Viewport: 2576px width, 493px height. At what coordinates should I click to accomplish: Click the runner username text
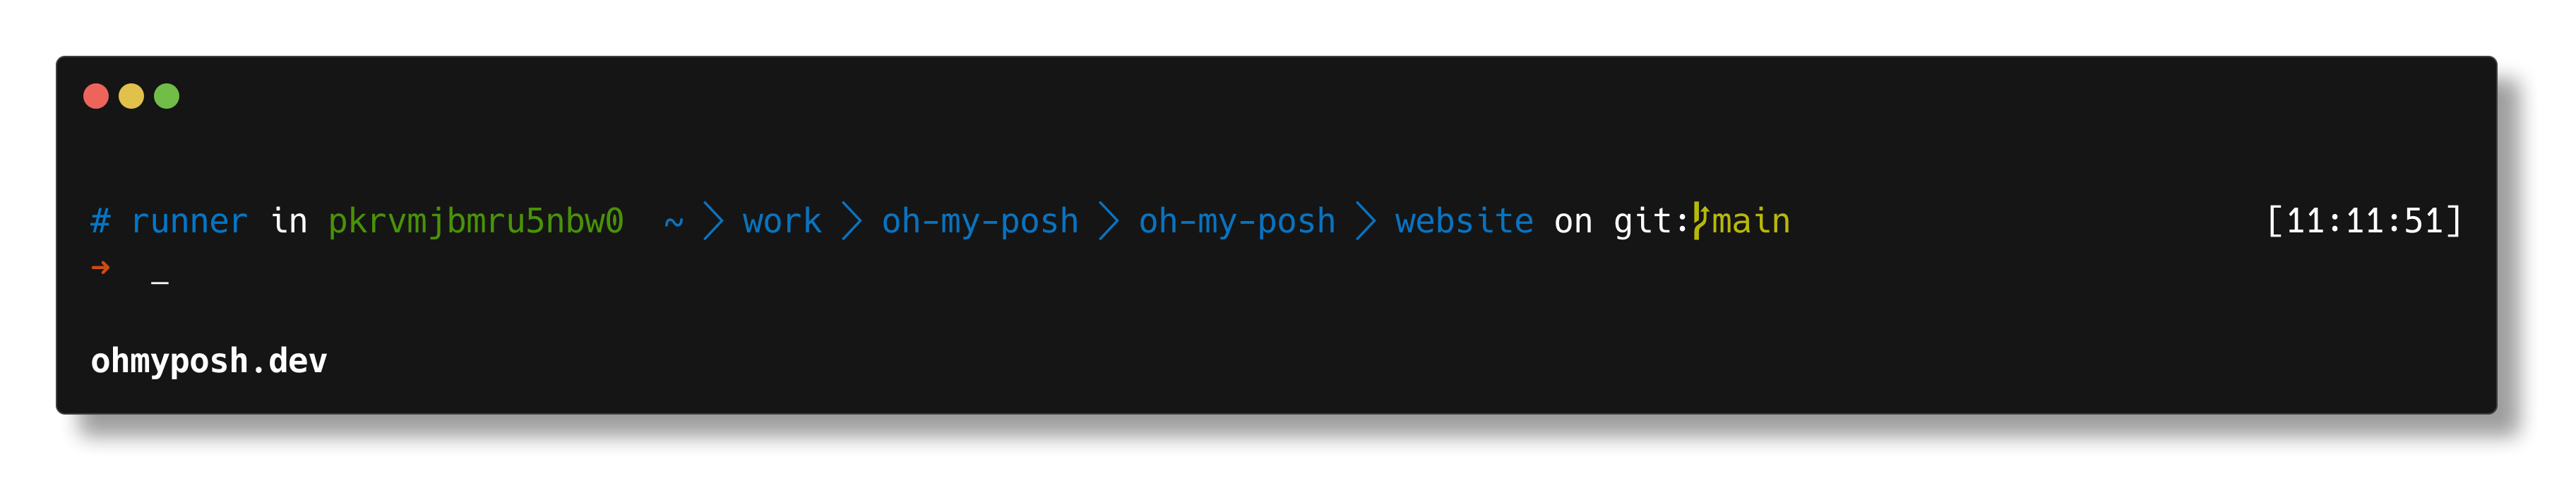click(189, 222)
